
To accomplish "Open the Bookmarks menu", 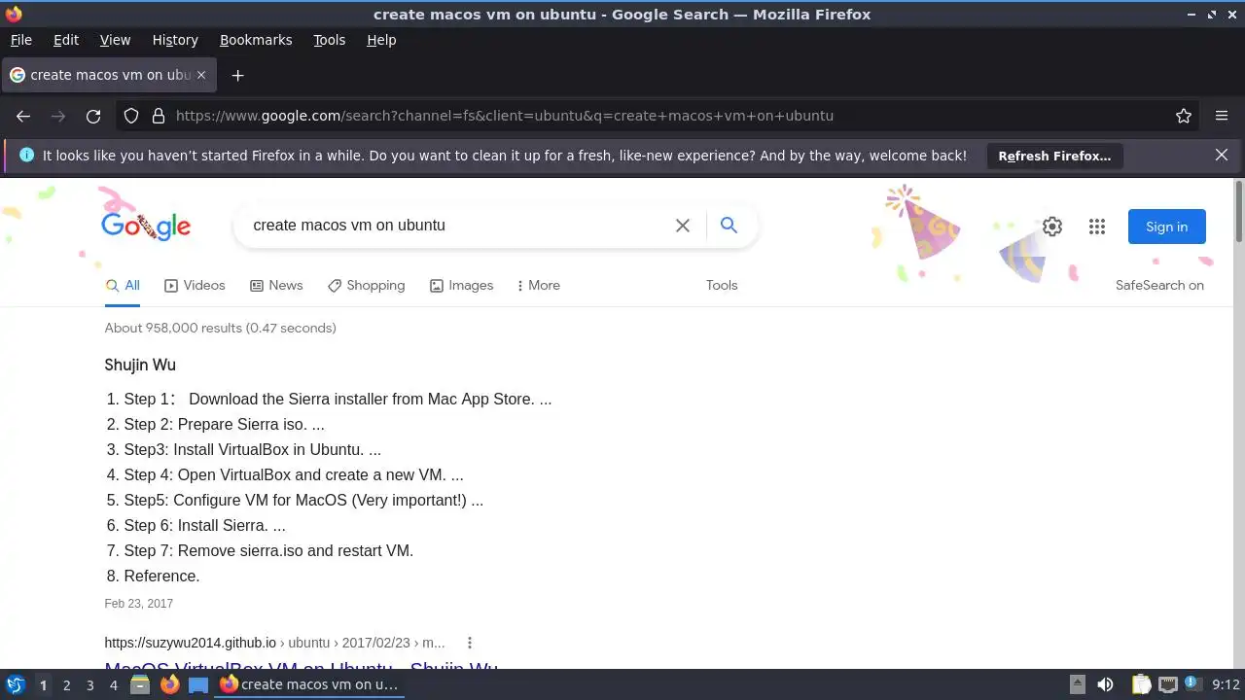I will point(256,40).
